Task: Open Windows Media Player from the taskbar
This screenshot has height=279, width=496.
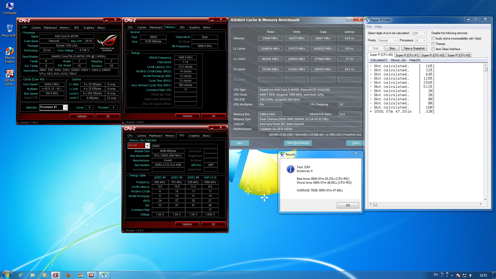Action: pos(45,275)
